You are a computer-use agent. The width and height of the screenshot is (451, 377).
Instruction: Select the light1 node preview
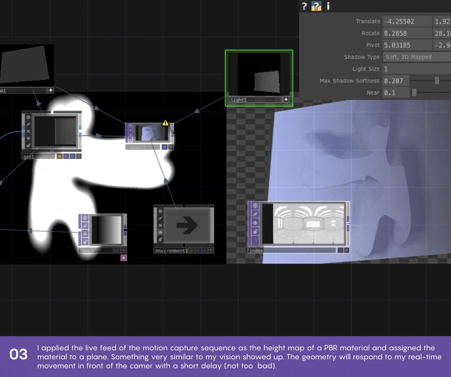259,74
